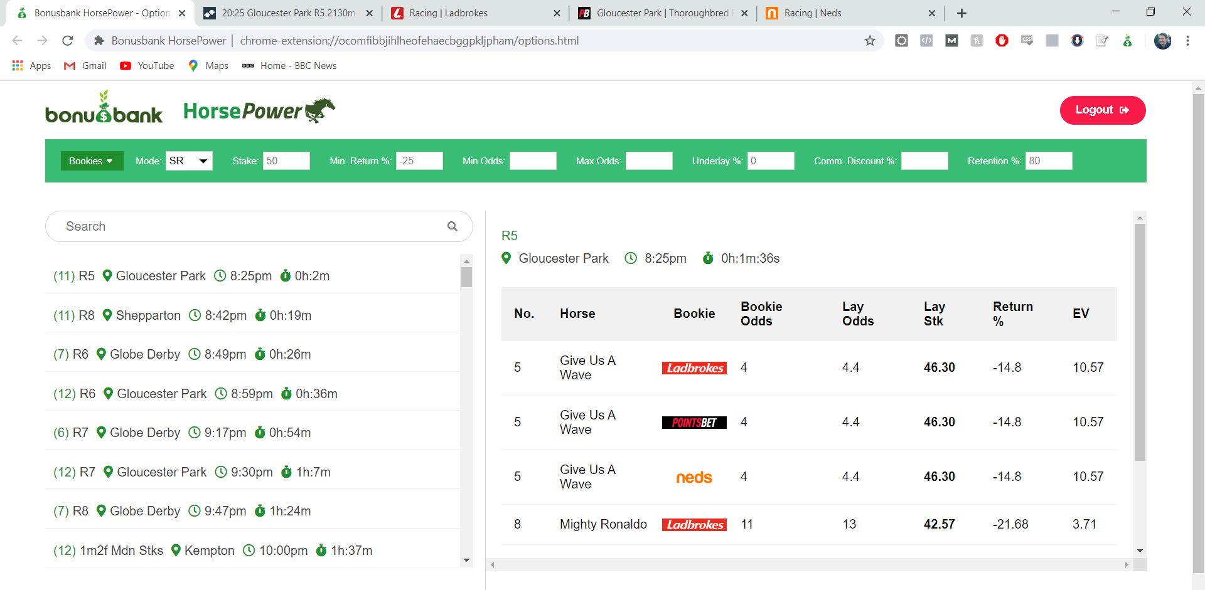
Task: Click the HorsePower horse logo
Action: pyautogui.click(x=321, y=110)
